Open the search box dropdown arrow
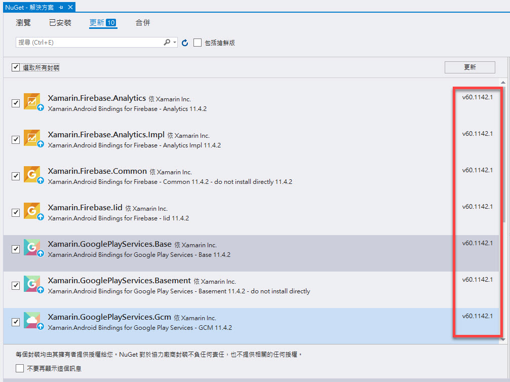The image size is (510, 382). (x=175, y=42)
